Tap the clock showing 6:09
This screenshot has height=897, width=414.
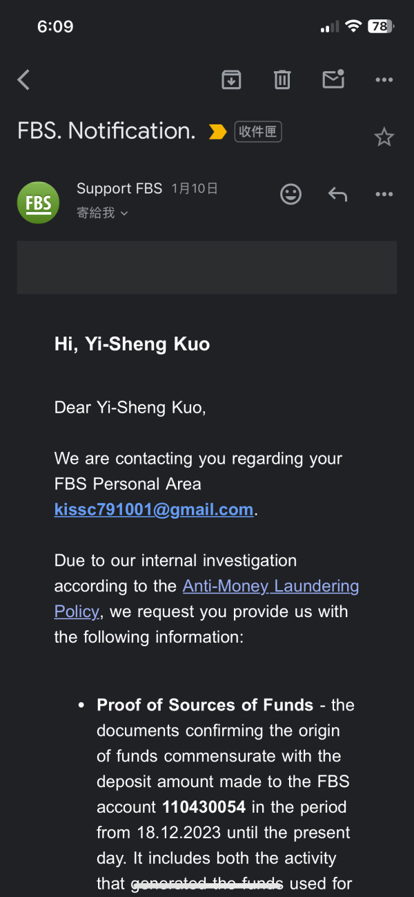55,26
